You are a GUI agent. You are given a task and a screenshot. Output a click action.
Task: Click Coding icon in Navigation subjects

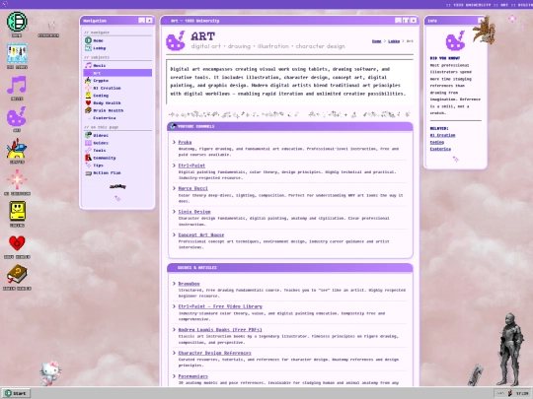click(x=88, y=96)
